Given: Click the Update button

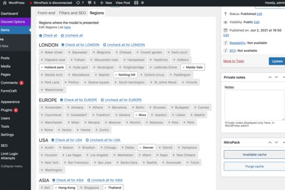Looking at the screenshot, I should pos(277,61).
